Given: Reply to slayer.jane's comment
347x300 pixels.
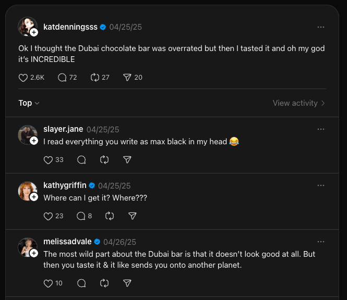Looking at the screenshot, I should tap(81, 160).
